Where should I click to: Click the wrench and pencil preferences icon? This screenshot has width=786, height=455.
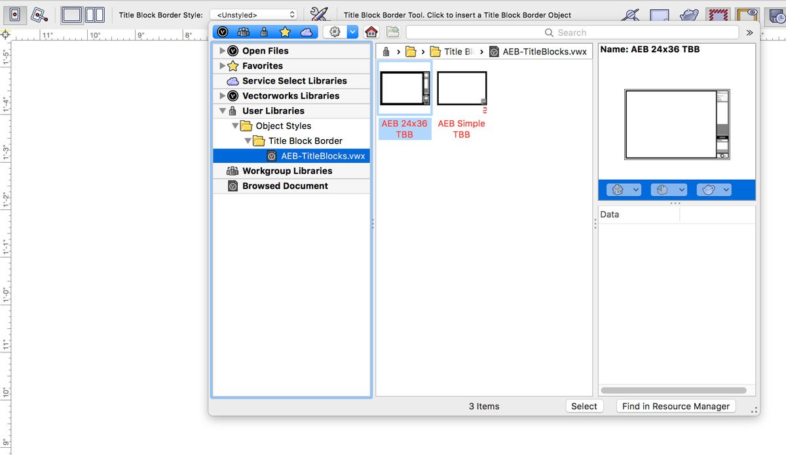pos(319,14)
